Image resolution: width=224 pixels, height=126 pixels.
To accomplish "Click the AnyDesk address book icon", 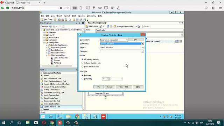I will (213, 8).
